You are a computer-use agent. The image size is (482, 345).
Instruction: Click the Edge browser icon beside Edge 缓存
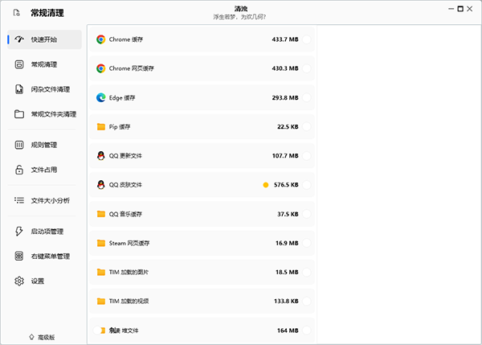pyautogui.click(x=101, y=97)
